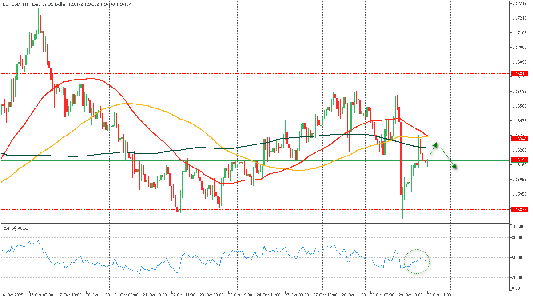Click the 1.16685 price axis value
533x300 pixels.
pyautogui.click(x=519, y=91)
